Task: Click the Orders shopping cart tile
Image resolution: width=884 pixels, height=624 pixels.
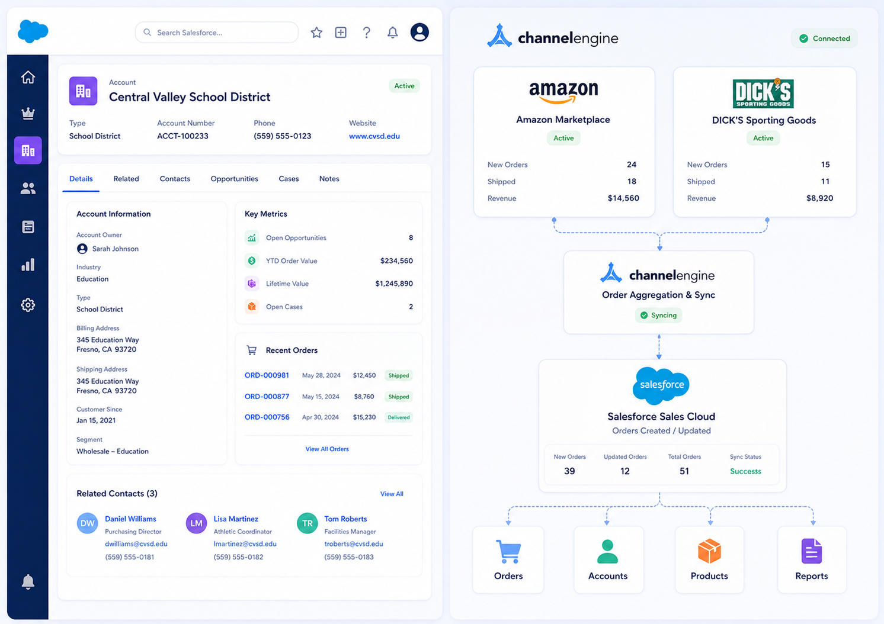Action: 508,559
